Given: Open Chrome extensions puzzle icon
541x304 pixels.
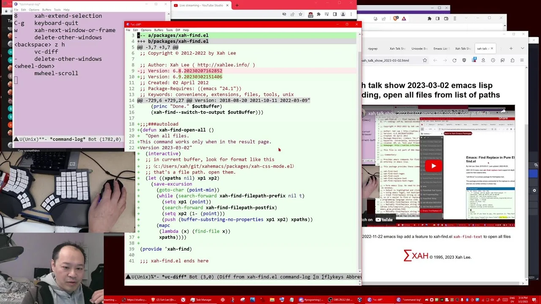Looking at the screenshot, I should 319,14.
